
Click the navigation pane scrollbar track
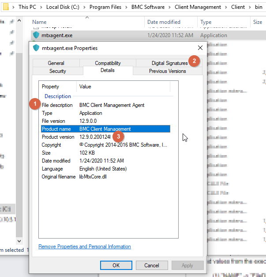click(x=19, y=131)
